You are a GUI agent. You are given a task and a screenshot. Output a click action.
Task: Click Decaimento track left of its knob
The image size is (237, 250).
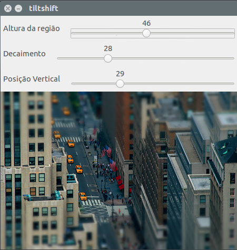[x=81, y=58]
